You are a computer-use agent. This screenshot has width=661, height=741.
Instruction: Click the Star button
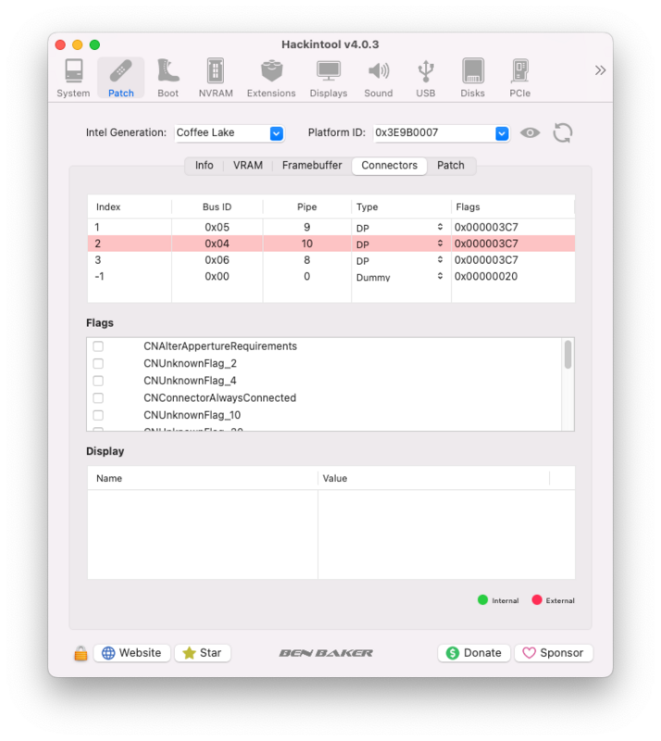tap(202, 653)
